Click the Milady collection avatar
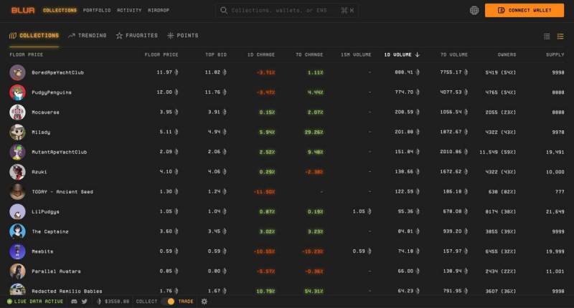The image size is (574, 308). (x=18, y=132)
